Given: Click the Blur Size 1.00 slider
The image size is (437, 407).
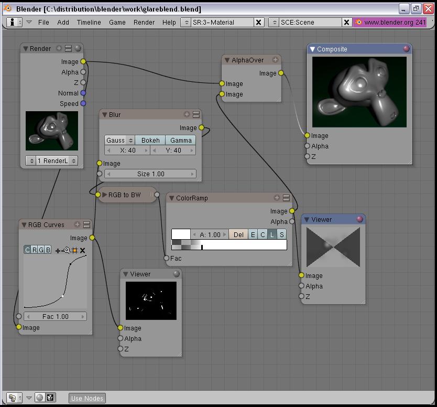Looking at the screenshot, I should (x=150, y=174).
